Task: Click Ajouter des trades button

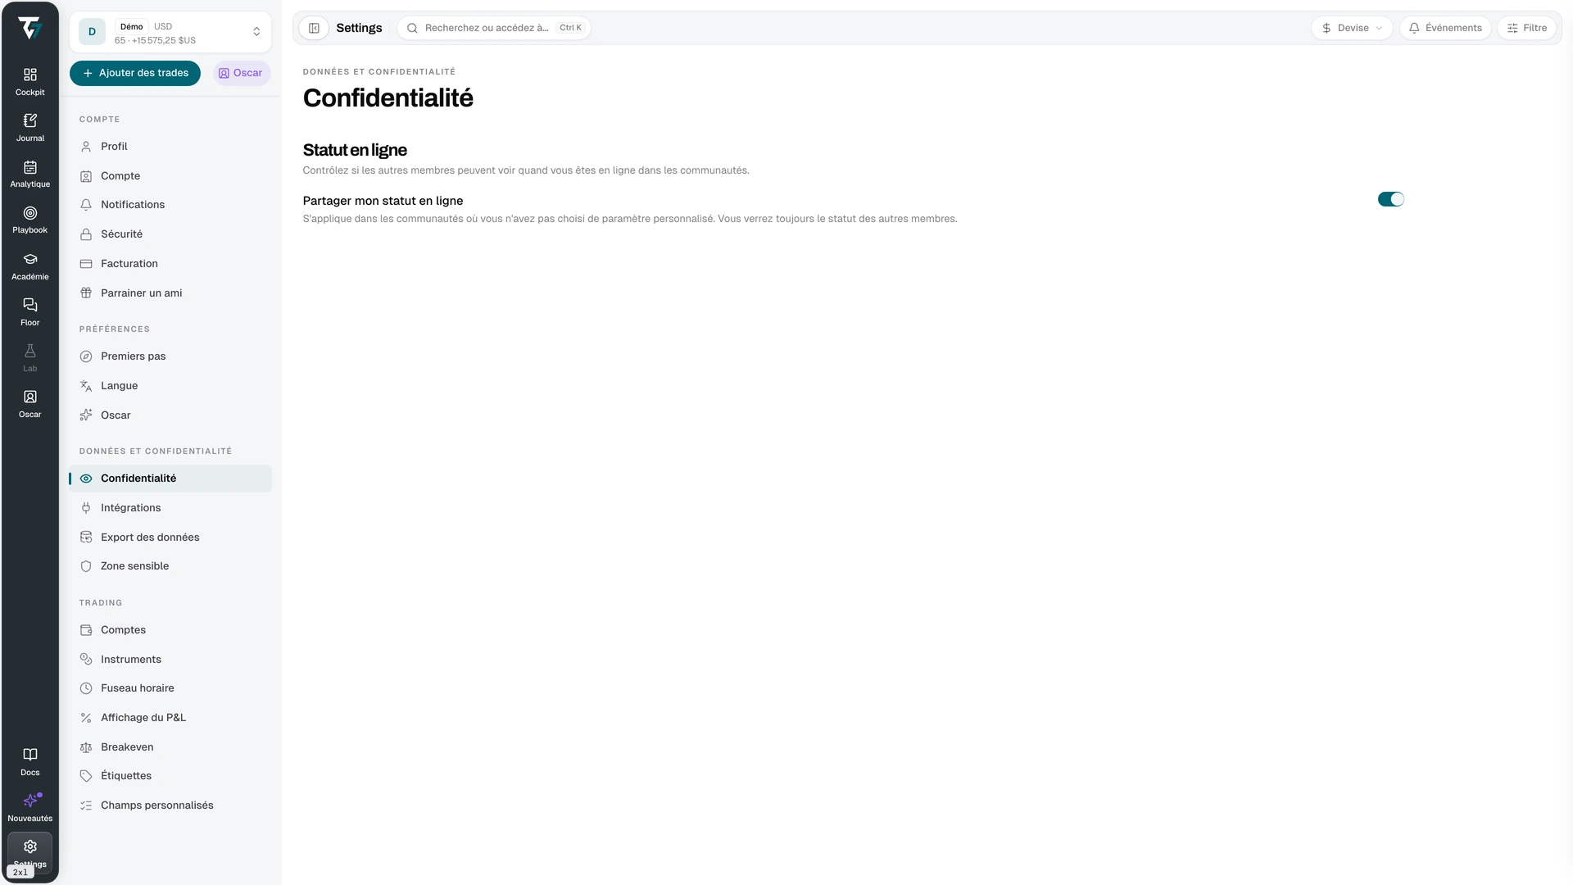Action: (135, 73)
